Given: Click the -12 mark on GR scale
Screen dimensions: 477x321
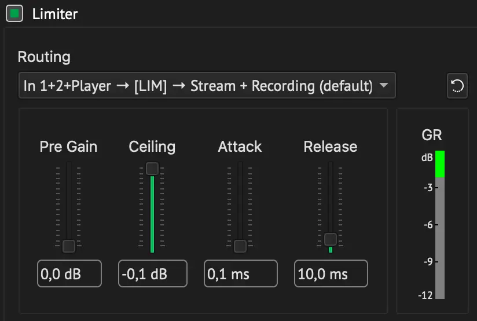Looking at the screenshot, I should click(425, 295).
